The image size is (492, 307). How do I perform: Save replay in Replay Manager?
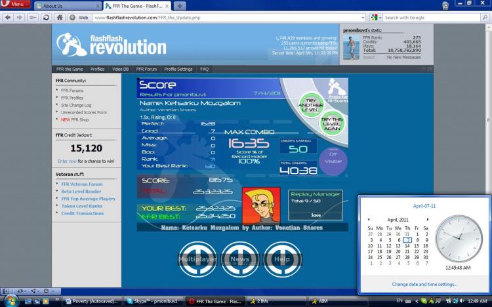pyautogui.click(x=316, y=215)
